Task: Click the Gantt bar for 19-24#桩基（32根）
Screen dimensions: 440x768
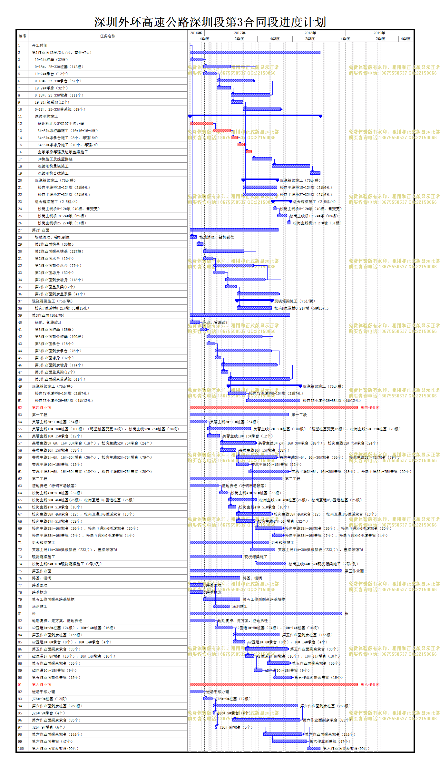Action: (x=197, y=59)
